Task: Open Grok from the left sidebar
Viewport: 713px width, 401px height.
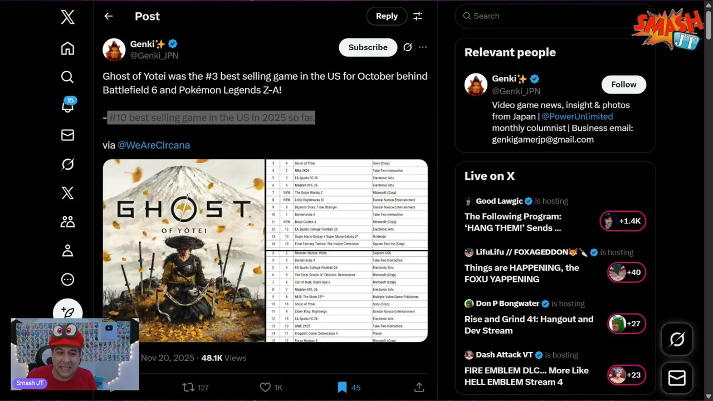Action: click(67, 164)
